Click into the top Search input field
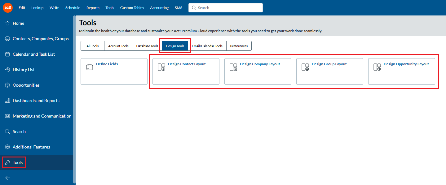This screenshot has height=185, width=446. point(226,8)
